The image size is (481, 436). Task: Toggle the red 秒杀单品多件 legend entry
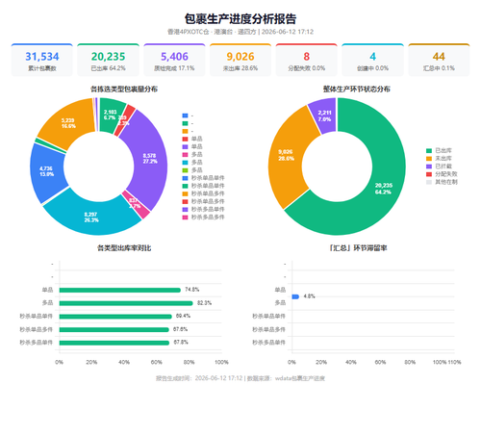[x=203, y=201]
